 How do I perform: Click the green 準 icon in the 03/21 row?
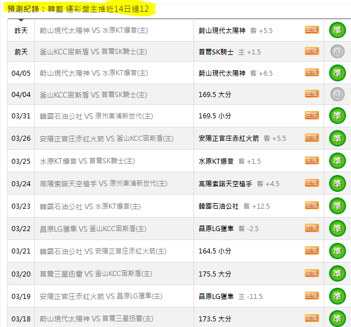(338, 251)
